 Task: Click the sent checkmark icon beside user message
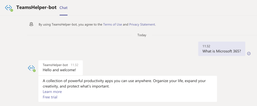[x=249, y=53]
